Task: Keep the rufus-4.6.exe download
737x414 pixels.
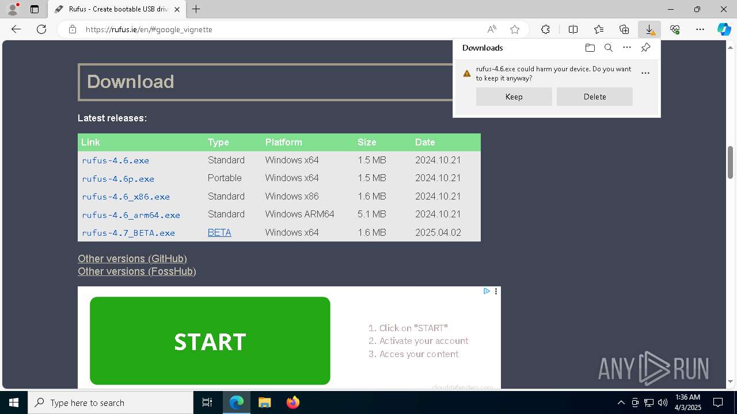Action: click(514, 97)
